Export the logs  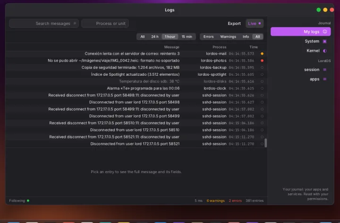click(234, 24)
